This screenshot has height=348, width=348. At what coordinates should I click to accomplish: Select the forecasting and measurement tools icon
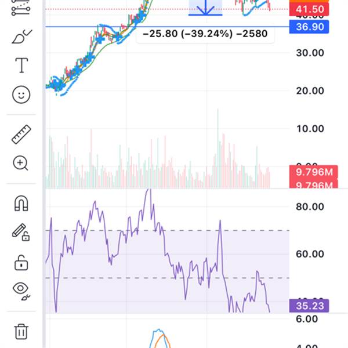pyautogui.click(x=21, y=8)
